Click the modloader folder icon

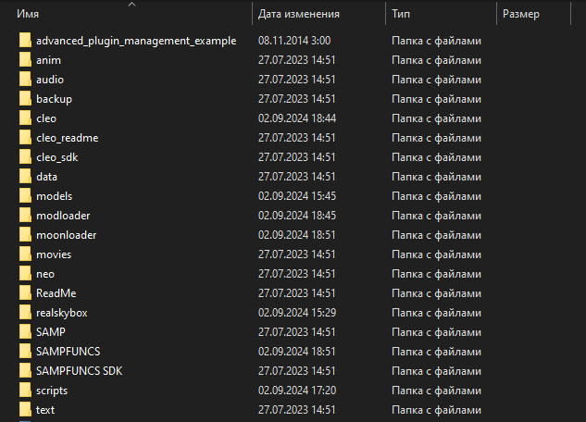25,216
